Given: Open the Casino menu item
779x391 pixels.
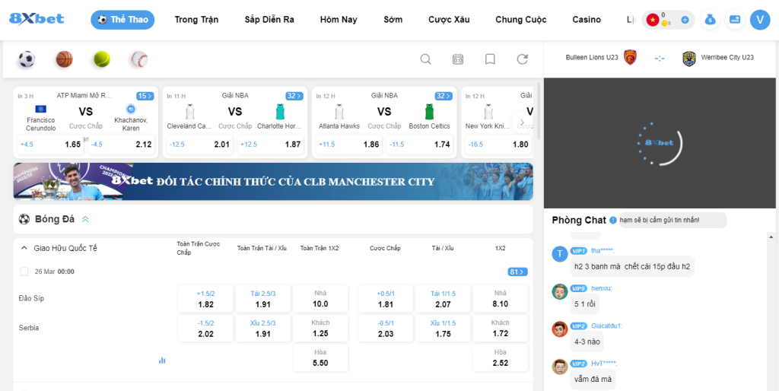Looking at the screenshot, I should 587,20.
